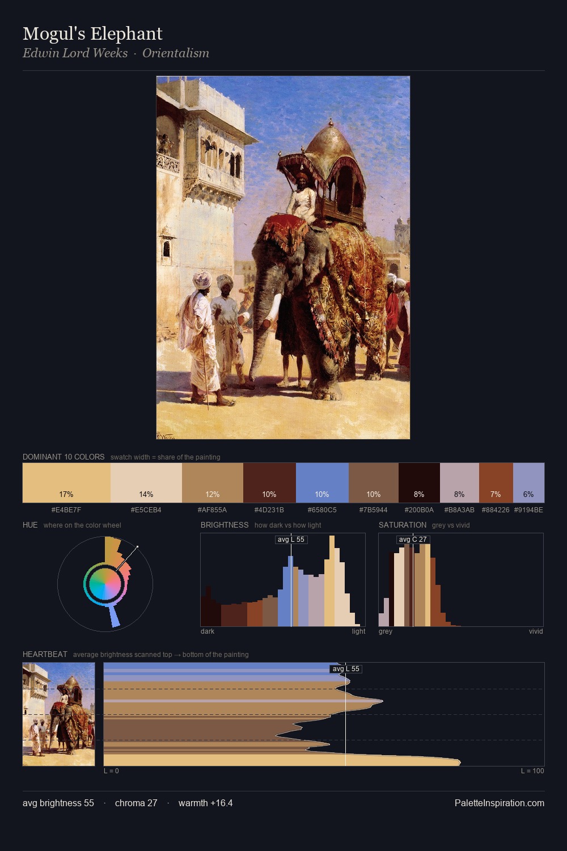567x851 pixels.
Task: Click the 'SATURATION' section heading
Action: click(403, 525)
